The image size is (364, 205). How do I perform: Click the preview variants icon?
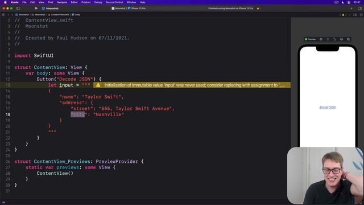click(x=328, y=39)
